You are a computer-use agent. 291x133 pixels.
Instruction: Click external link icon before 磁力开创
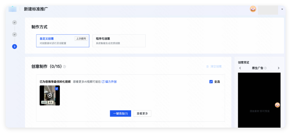click(x=103, y=82)
